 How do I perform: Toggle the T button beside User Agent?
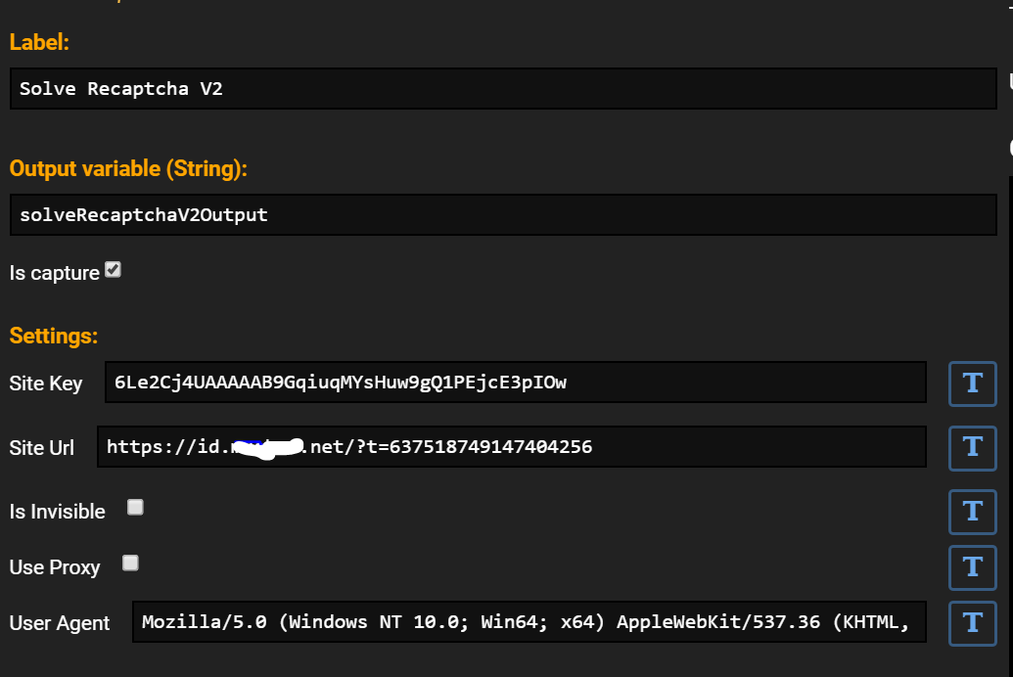click(972, 623)
